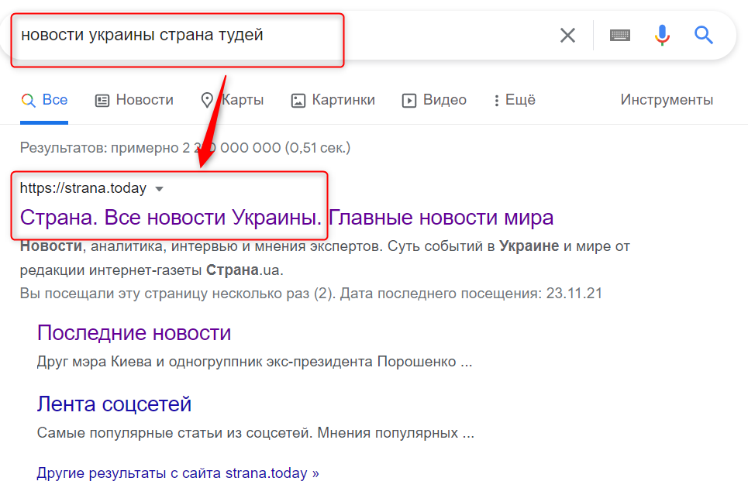This screenshot has width=748, height=488.
Task: Clear the search query with X icon
Action: click(567, 35)
